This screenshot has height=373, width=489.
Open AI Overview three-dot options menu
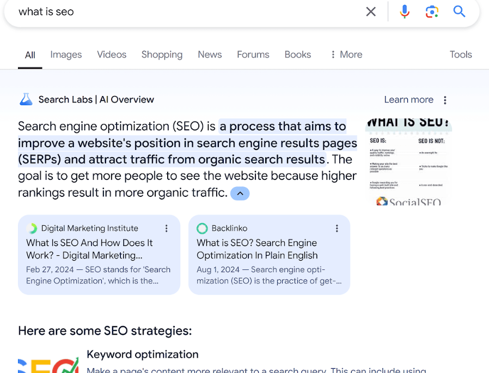[445, 100]
